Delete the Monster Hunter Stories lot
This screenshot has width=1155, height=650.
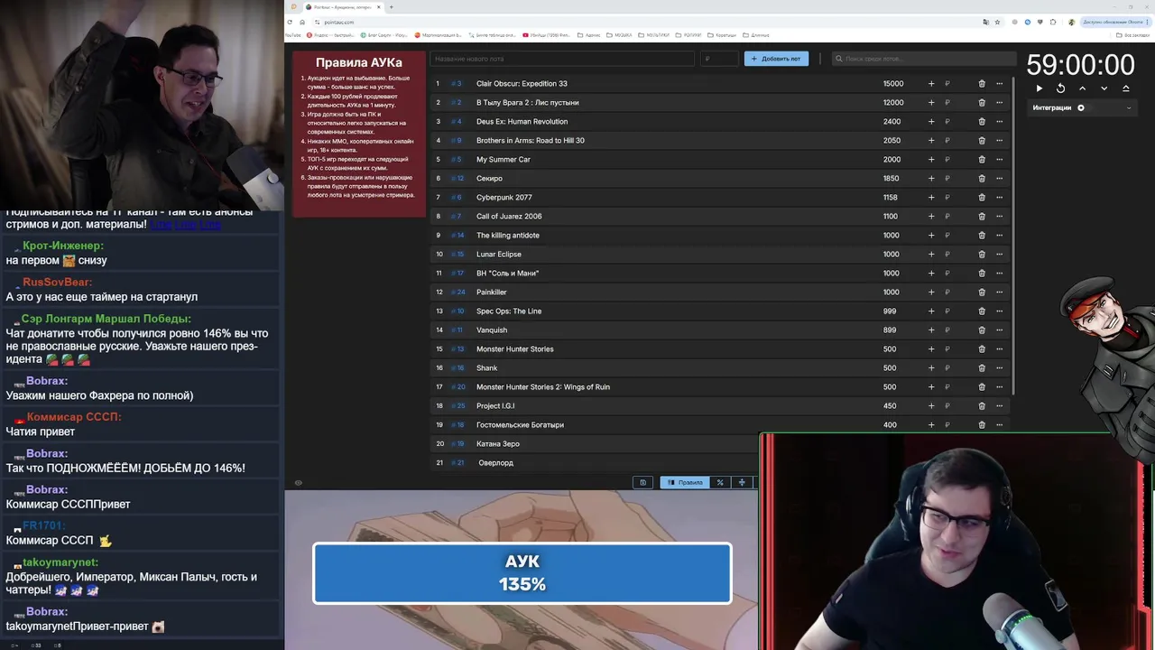click(x=982, y=349)
